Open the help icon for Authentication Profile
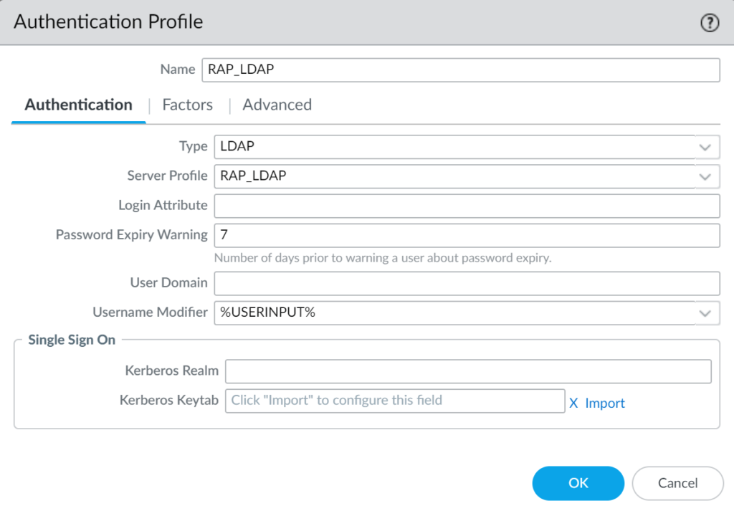The width and height of the screenshot is (734, 516). pos(709,22)
